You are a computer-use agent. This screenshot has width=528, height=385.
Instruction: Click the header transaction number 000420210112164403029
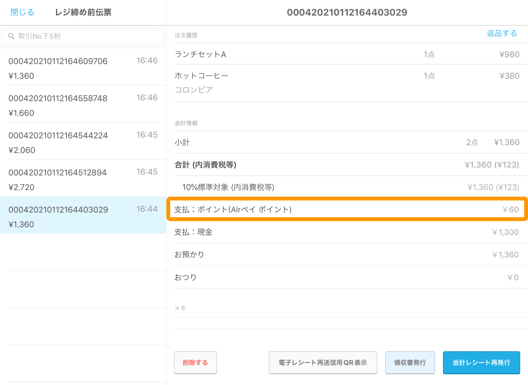click(x=347, y=12)
